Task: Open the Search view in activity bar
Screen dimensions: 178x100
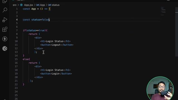Action: pyautogui.click(x=5, y=10)
